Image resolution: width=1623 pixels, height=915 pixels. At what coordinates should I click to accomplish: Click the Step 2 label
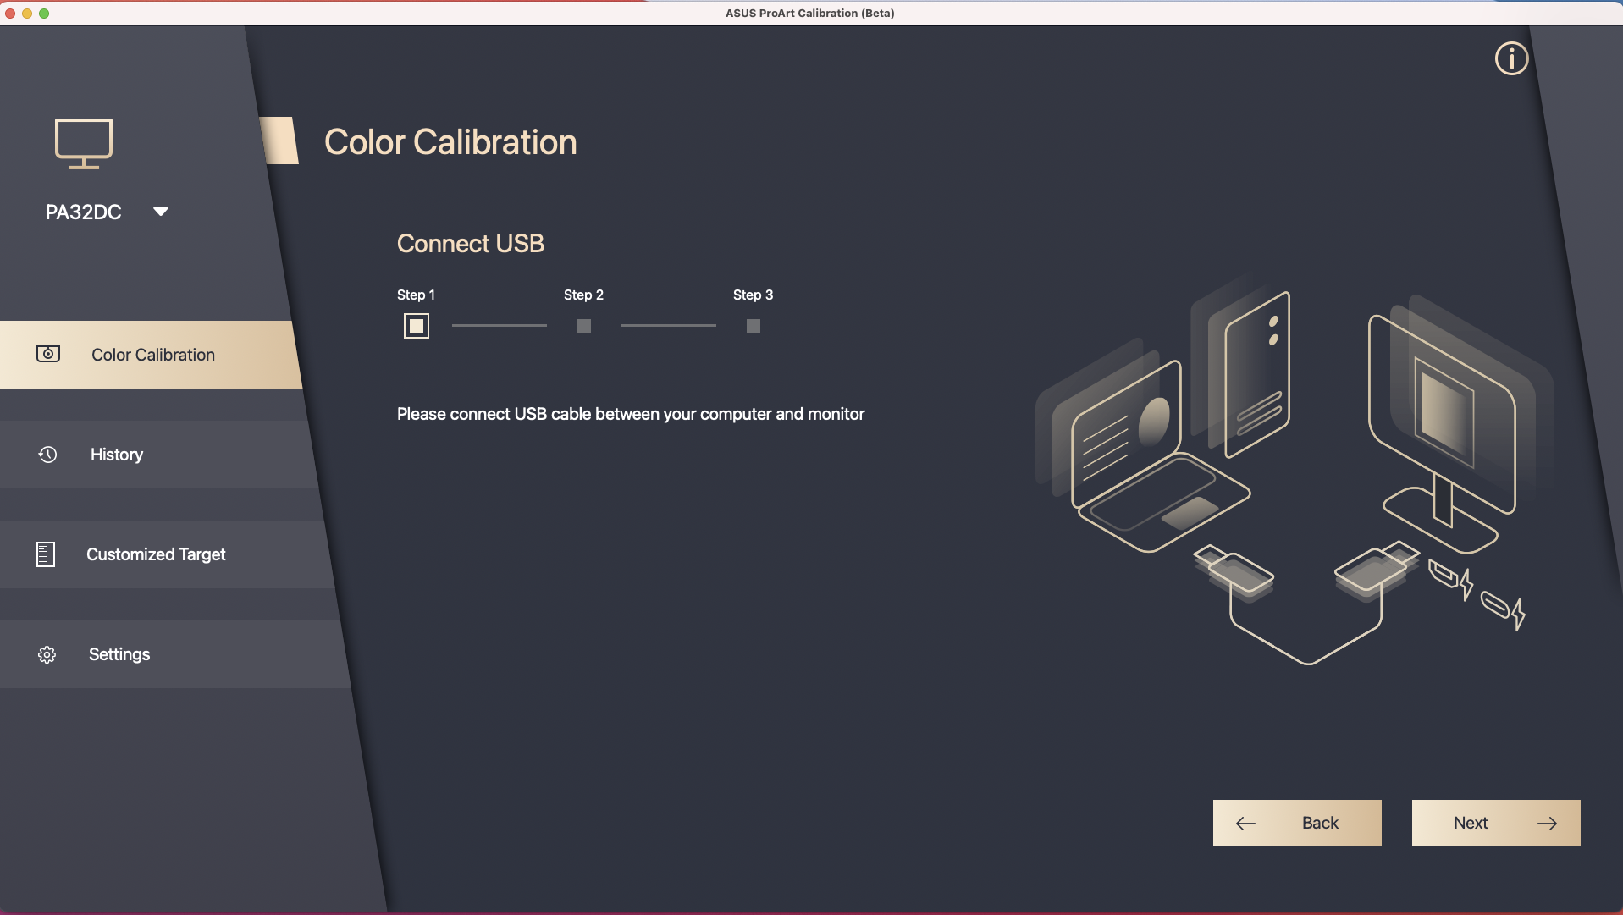tap(584, 295)
